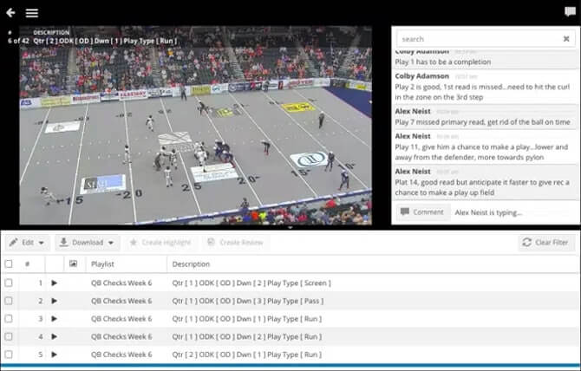581x371 pixels.
Task: Open Alex Neist's Plat 14 comment
Action: click(x=485, y=182)
